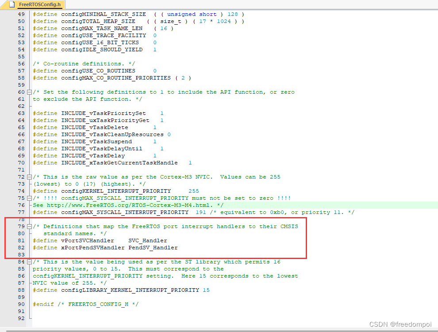
Task: Click the value 128 on line 49
Action: (232, 14)
